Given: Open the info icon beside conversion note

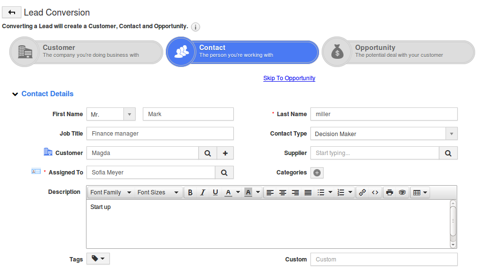Looking at the screenshot, I should [x=195, y=27].
